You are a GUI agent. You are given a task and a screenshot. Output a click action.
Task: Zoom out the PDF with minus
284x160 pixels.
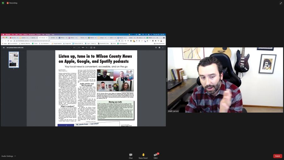(x=79, y=47)
